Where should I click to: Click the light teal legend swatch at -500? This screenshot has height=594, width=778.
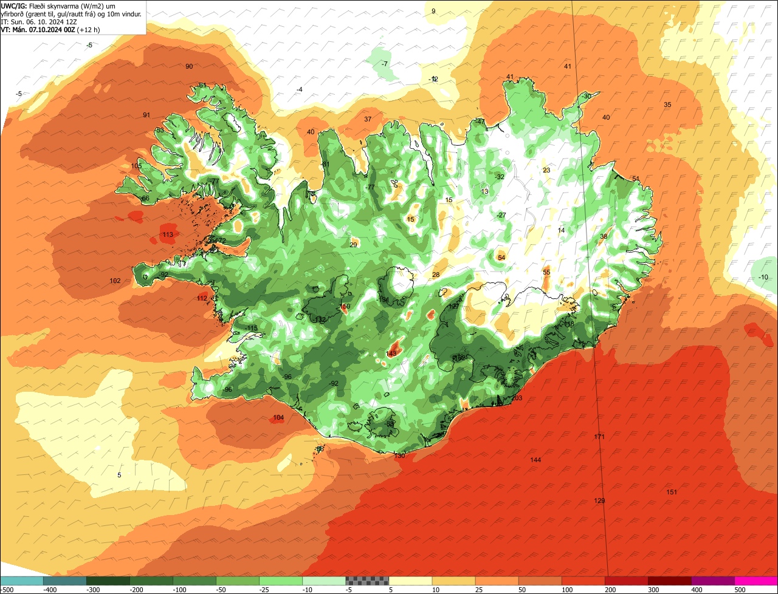click(21, 580)
